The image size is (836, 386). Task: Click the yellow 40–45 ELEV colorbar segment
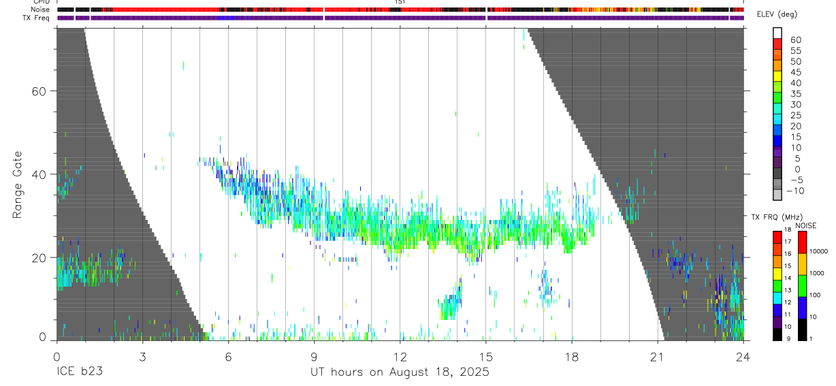tap(777, 78)
